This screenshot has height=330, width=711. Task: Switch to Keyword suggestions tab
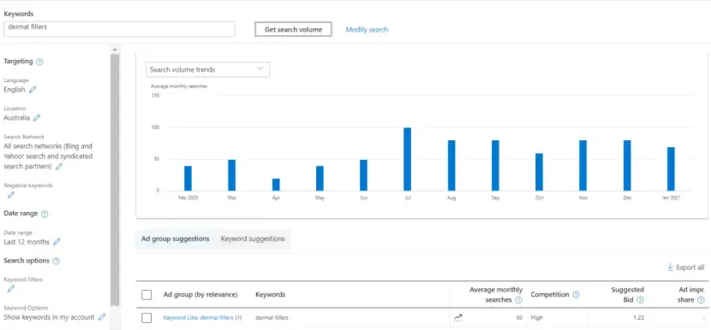point(253,239)
